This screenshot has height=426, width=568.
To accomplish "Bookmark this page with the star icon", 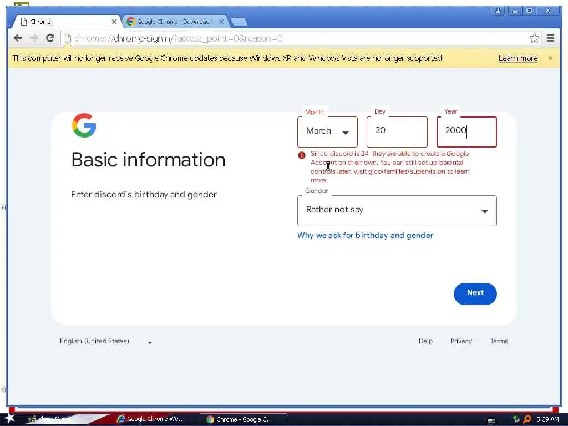I will 534,38.
